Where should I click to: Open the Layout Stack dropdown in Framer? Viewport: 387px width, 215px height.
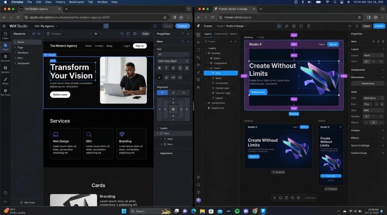click(373, 56)
